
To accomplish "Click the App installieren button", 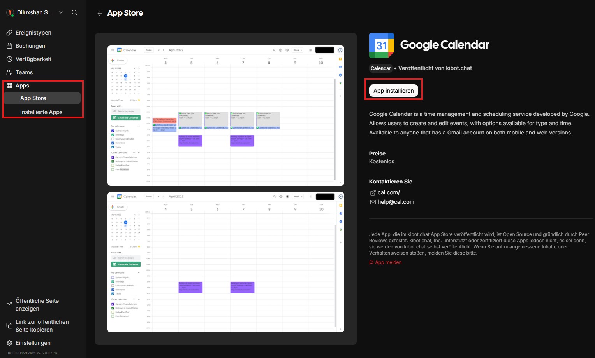I will click(394, 91).
